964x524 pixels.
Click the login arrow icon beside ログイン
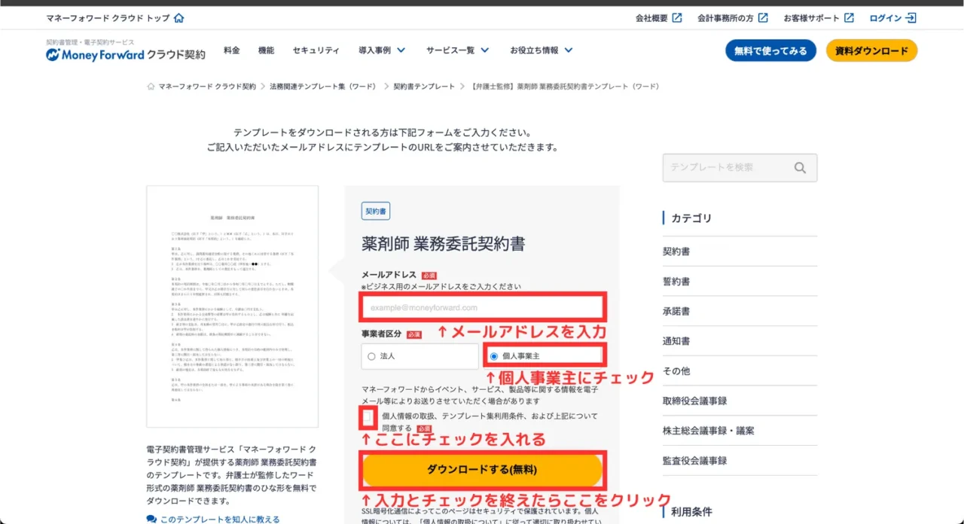tap(911, 18)
